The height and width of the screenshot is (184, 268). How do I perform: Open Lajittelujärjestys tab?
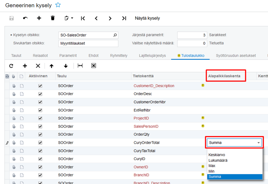point(152,56)
